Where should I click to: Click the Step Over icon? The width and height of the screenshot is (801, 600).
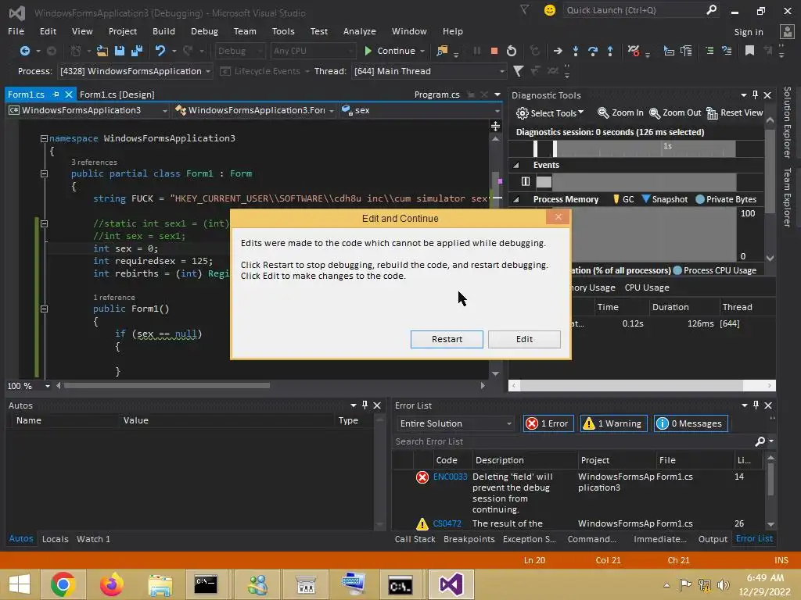pos(593,51)
